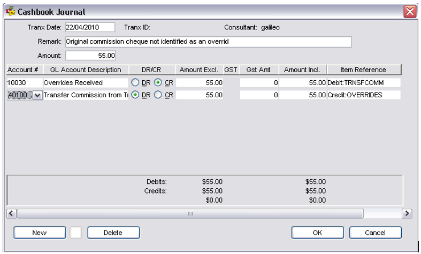Click the Account # column header
The width and height of the screenshot is (421, 254).
(25, 70)
